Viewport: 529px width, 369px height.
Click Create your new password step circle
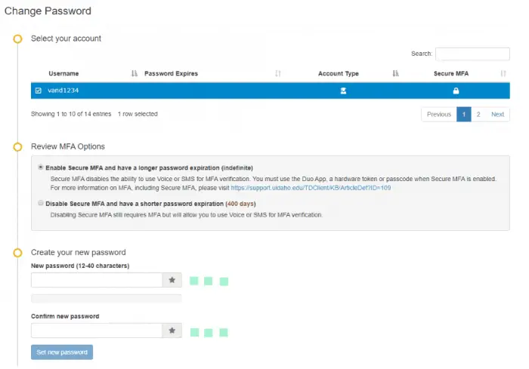[17, 253]
